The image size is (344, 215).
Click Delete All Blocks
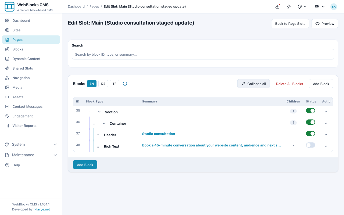(x=289, y=84)
